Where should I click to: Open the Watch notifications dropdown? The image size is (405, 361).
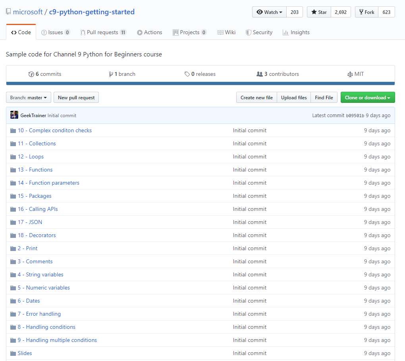pyautogui.click(x=269, y=12)
